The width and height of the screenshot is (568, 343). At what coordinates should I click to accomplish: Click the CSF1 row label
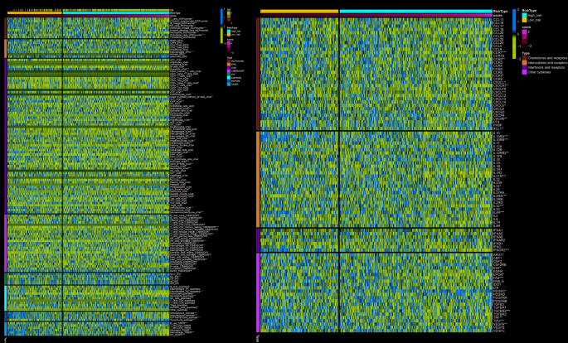click(x=497, y=258)
